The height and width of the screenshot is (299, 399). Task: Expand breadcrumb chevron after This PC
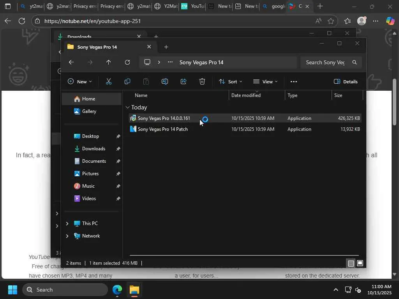(x=159, y=62)
